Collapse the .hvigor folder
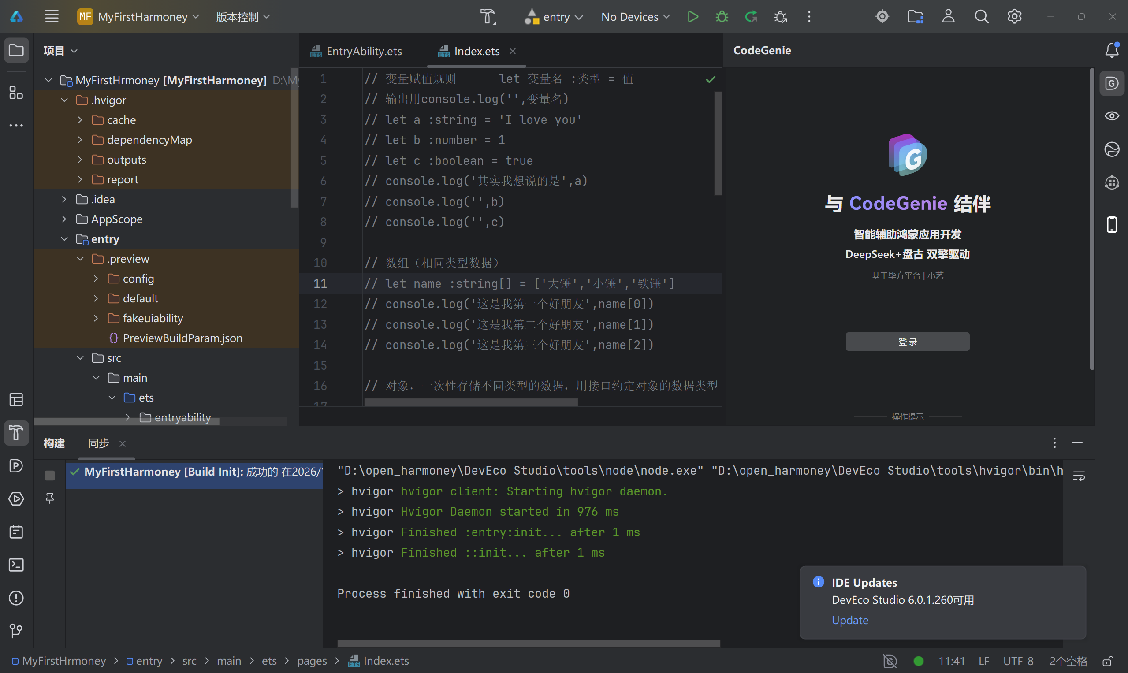 (x=64, y=100)
